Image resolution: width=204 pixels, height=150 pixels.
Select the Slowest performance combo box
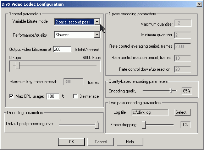tap(77, 35)
